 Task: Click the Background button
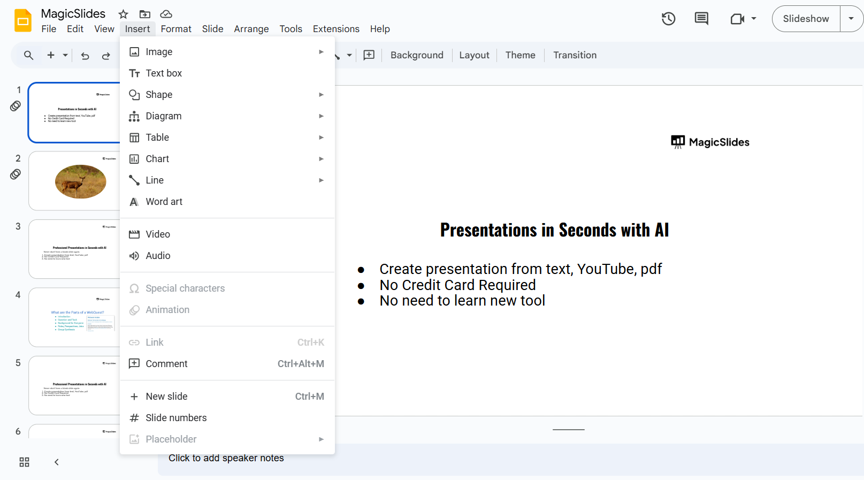[x=417, y=55]
